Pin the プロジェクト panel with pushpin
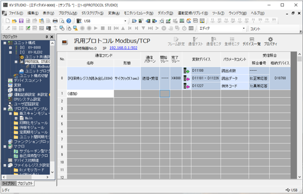This screenshot has width=303, height=194. coord(46,37)
